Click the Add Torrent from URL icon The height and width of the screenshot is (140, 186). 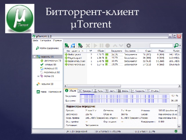tap(73, 45)
